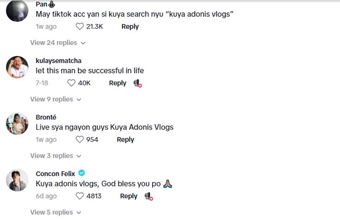
Task: View the 3 replies under Bronté's comment
Action: point(56,156)
